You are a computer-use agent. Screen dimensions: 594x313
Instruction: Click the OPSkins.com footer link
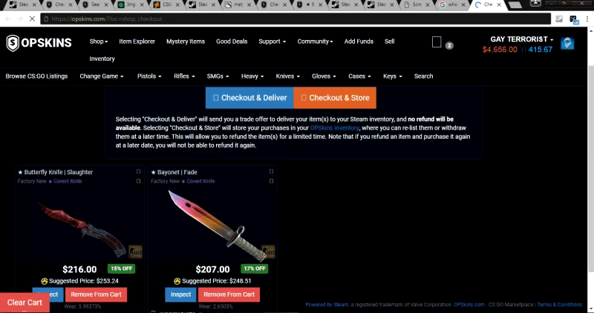point(469,304)
